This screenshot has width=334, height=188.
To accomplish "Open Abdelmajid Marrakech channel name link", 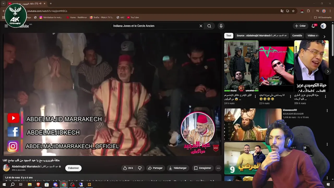I will coord(35,167).
